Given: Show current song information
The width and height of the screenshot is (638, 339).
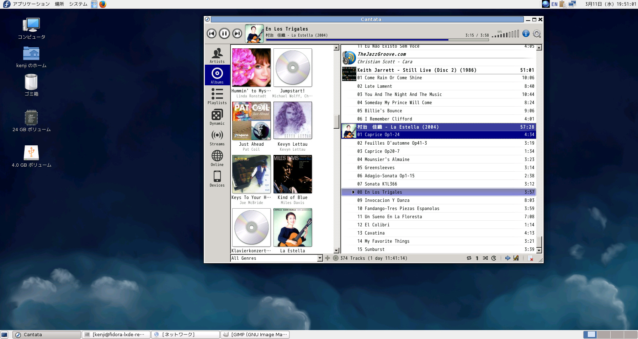Looking at the screenshot, I should click(526, 33).
